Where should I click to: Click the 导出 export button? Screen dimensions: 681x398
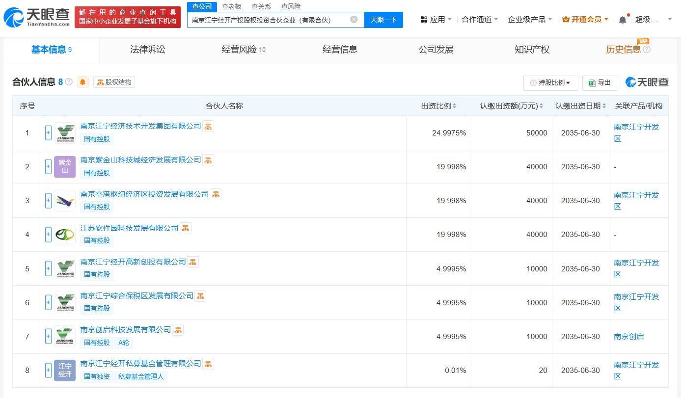click(x=599, y=83)
